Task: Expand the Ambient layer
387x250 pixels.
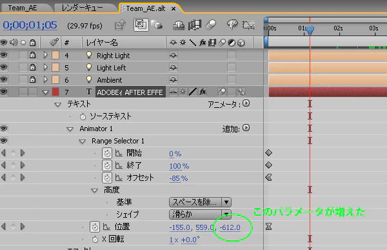Action: point(45,79)
